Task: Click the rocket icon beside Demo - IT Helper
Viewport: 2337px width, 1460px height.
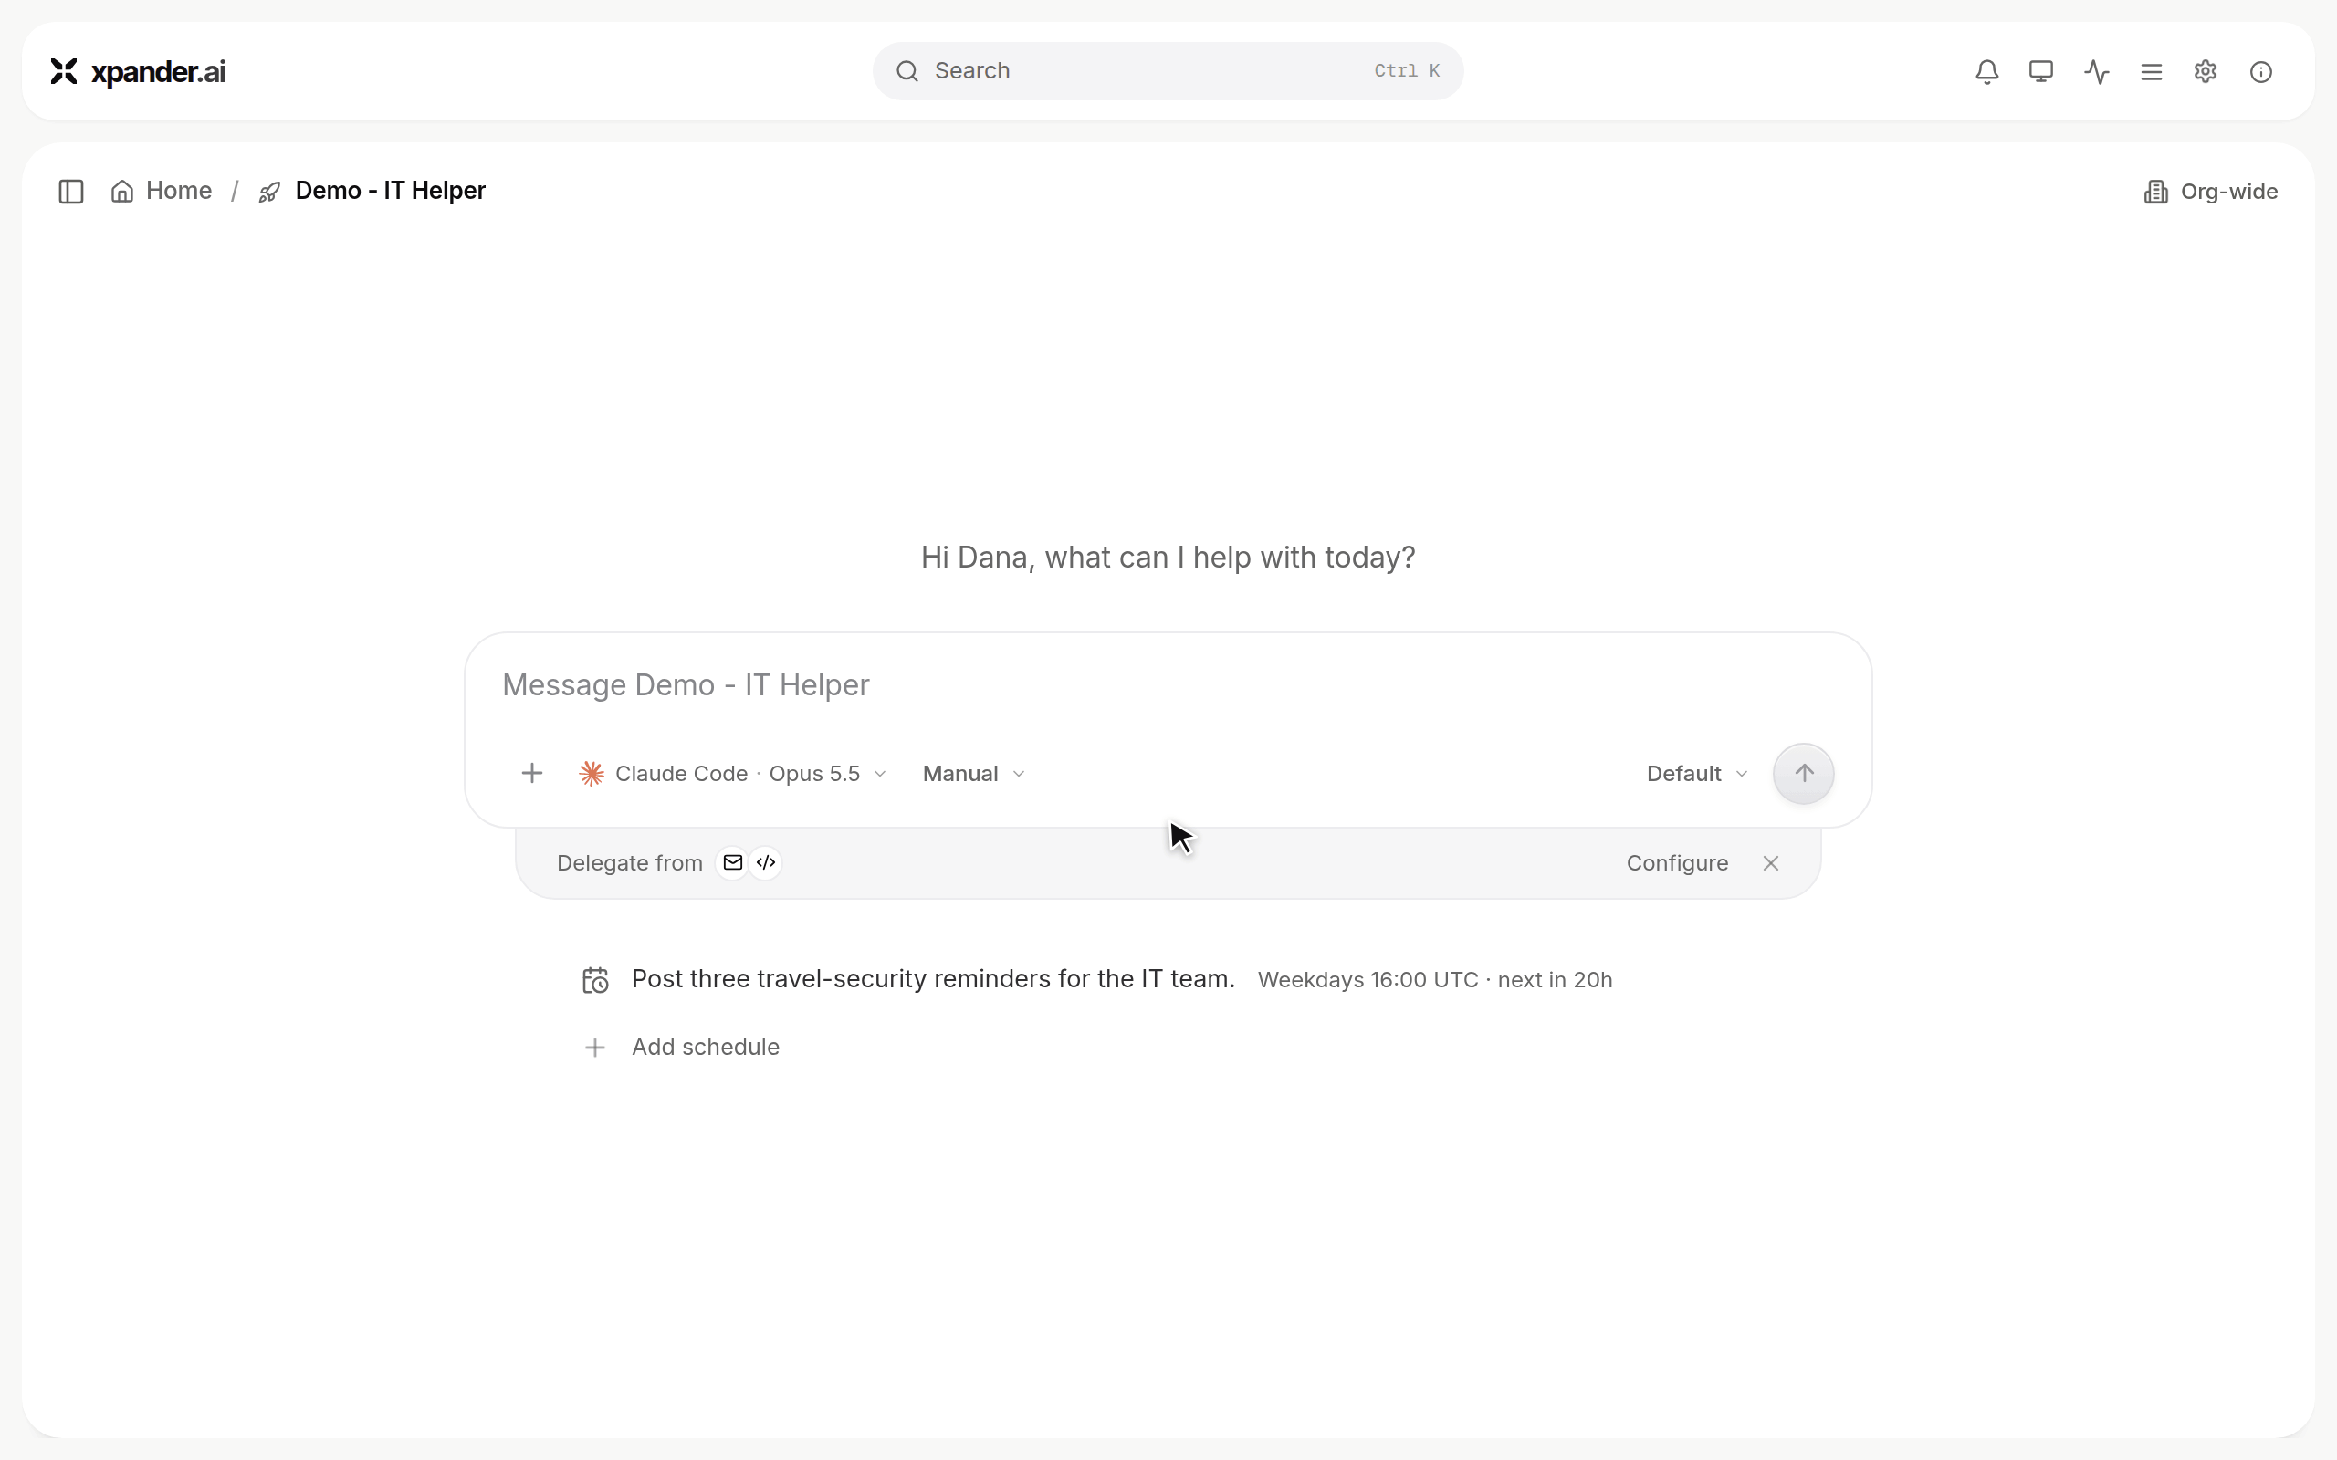Action: (269, 193)
